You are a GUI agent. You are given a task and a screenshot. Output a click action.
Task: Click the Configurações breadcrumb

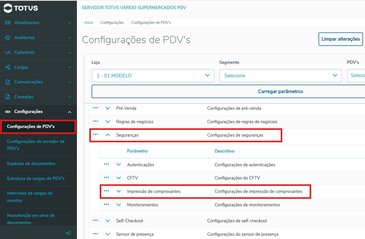(112, 23)
